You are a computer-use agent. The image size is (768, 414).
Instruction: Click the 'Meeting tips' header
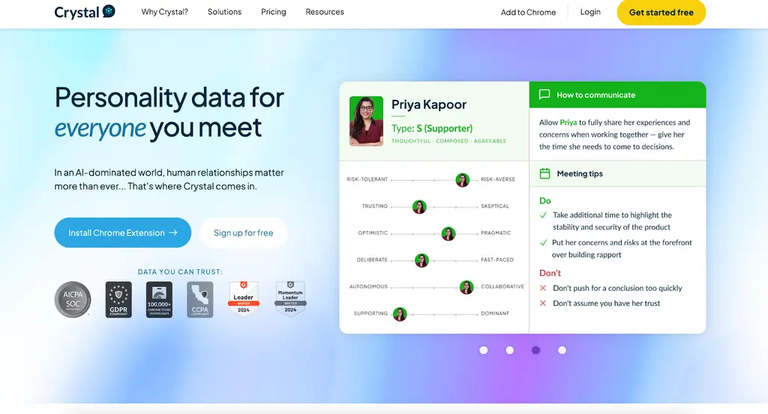click(x=580, y=173)
